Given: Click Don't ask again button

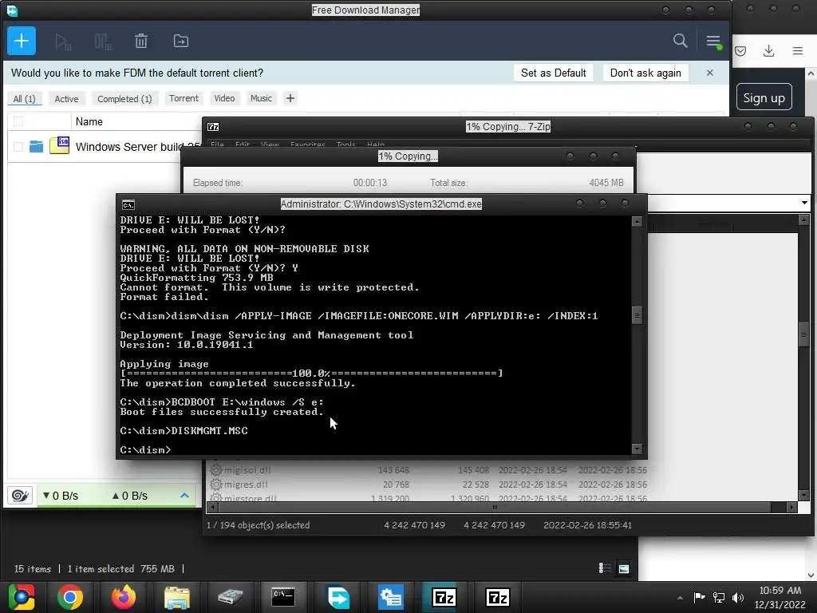Looking at the screenshot, I should coord(645,73).
